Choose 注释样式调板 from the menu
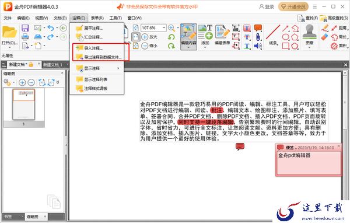Screen dimensions: 350x223 click(97, 88)
